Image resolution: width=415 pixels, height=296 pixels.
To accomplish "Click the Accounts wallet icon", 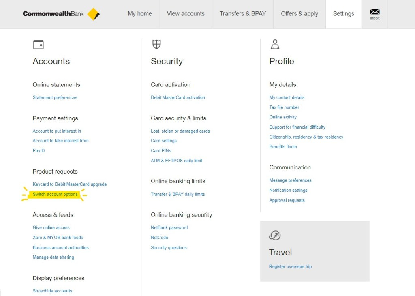I will point(39,45).
